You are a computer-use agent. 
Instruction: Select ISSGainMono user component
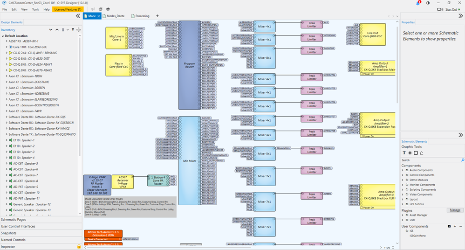[x=417, y=236]
